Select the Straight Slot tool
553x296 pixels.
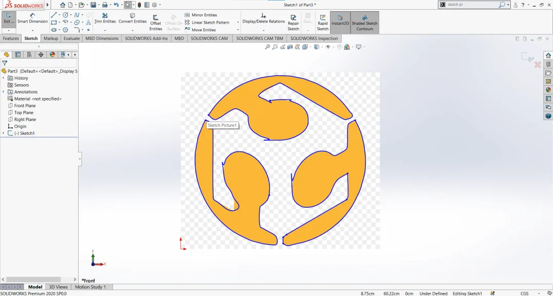(54, 30)
